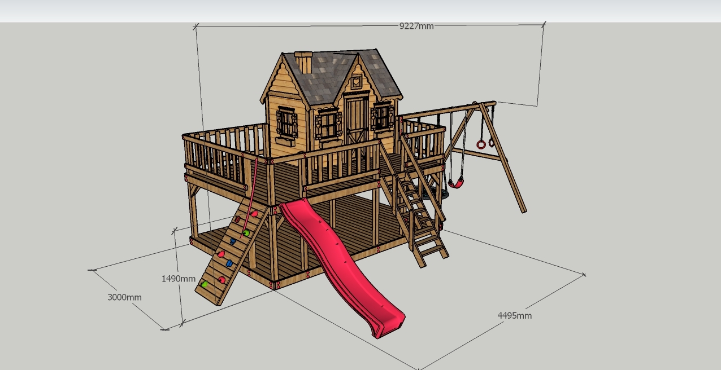Select the left shuttered window
The image size is (721, 370).
click(x=287, y=123)
